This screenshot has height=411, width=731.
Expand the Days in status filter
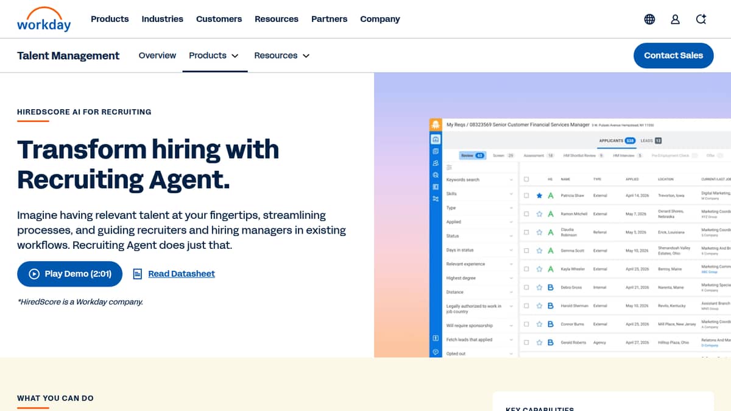point(480,250)
